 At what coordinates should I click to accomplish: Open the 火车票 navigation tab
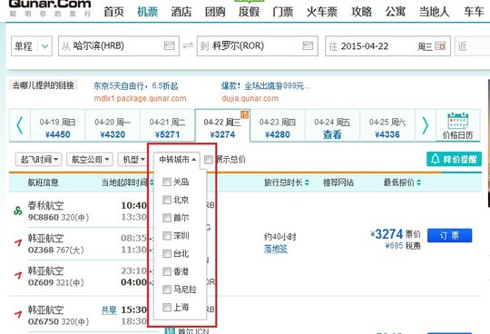[x=322, y=12]
